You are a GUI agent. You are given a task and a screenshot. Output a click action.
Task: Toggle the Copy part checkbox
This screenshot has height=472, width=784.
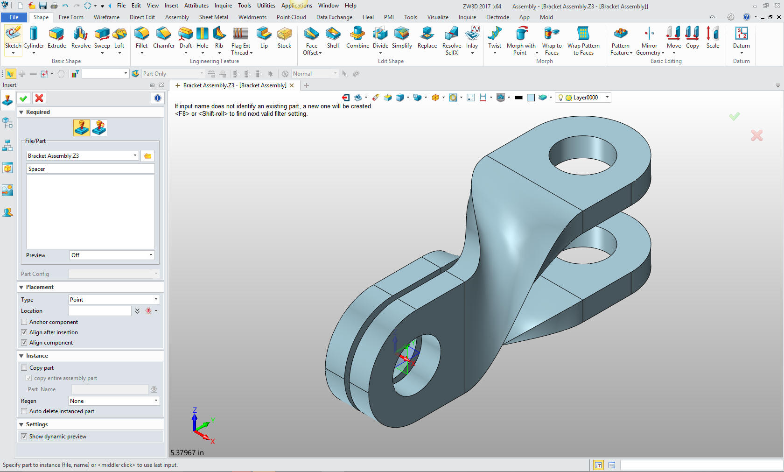point(24,368)
